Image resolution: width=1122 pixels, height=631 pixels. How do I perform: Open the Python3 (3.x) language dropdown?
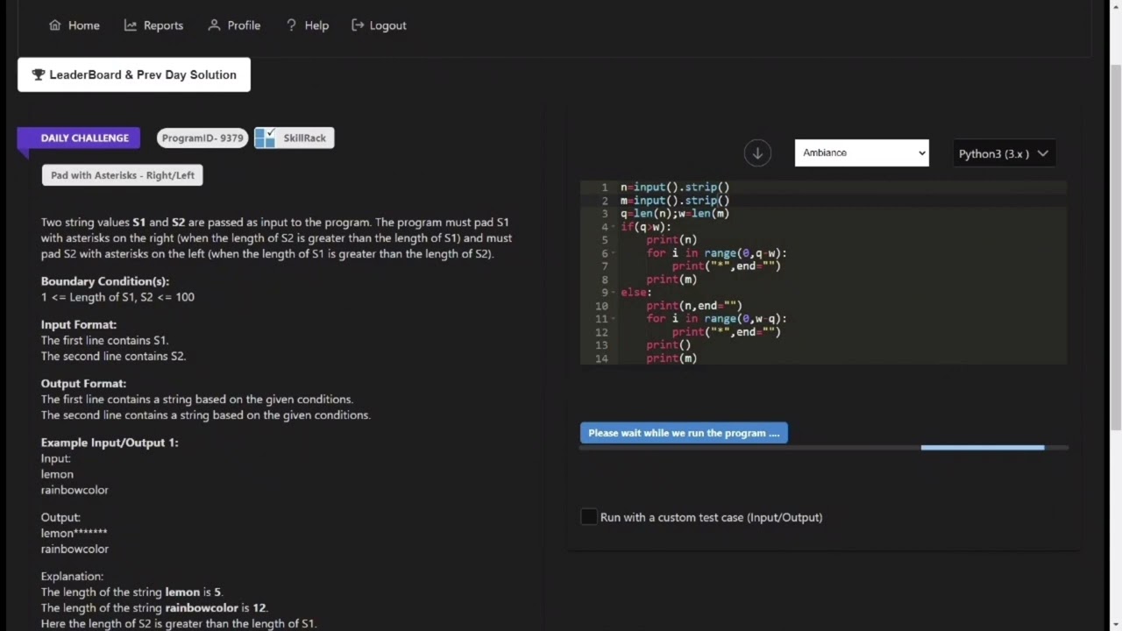(1003, 153)
